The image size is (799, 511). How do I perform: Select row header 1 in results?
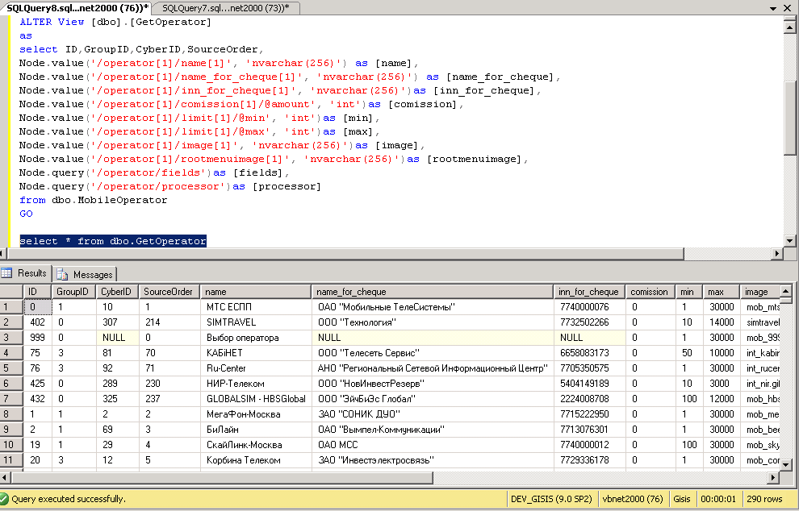click(11, 307)
